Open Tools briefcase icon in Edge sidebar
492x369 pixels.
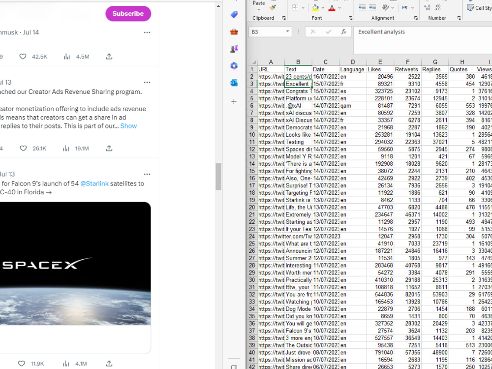pos(234,31)
